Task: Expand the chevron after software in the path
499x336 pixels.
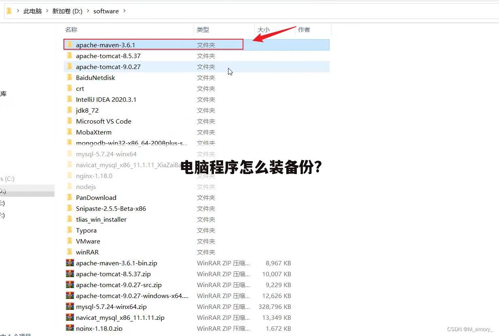Action: click(x=124, y=11)
